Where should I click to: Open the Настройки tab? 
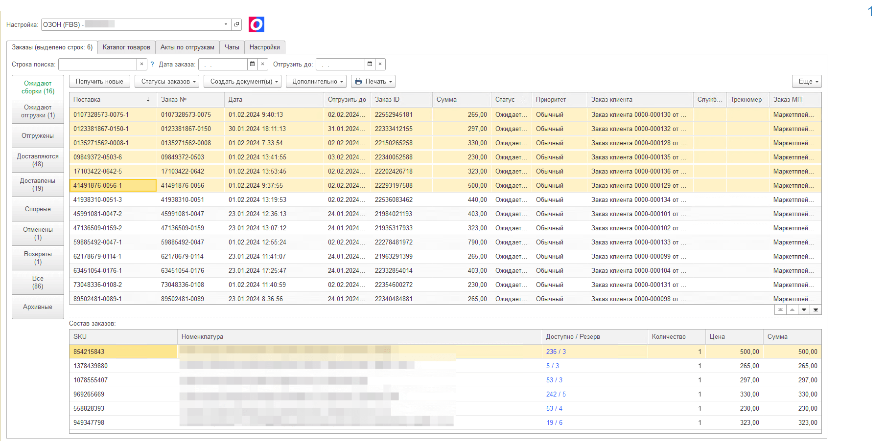pyautogui.click(x=265, y=47)
